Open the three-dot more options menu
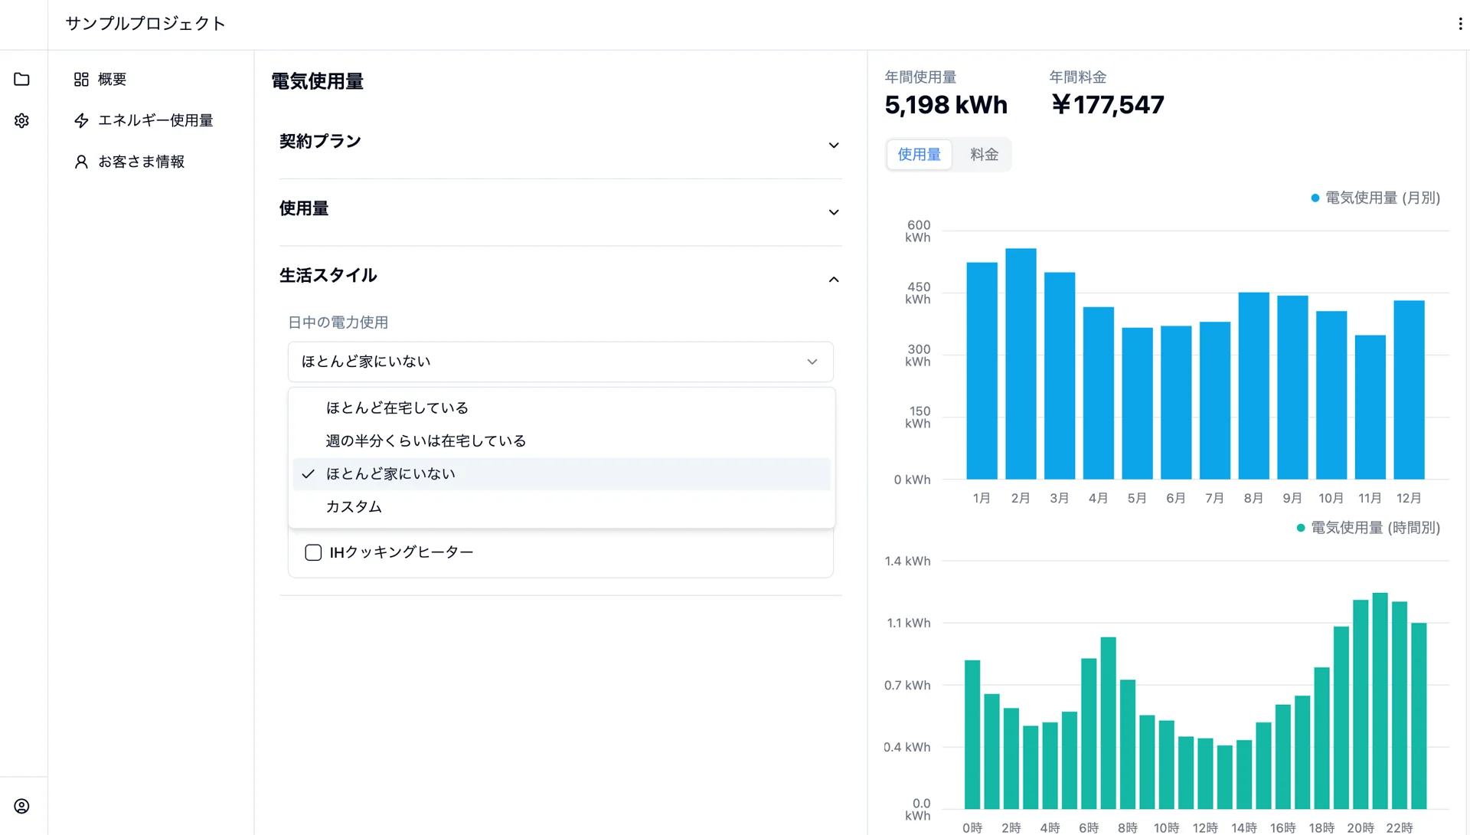 pos(1460,24)
